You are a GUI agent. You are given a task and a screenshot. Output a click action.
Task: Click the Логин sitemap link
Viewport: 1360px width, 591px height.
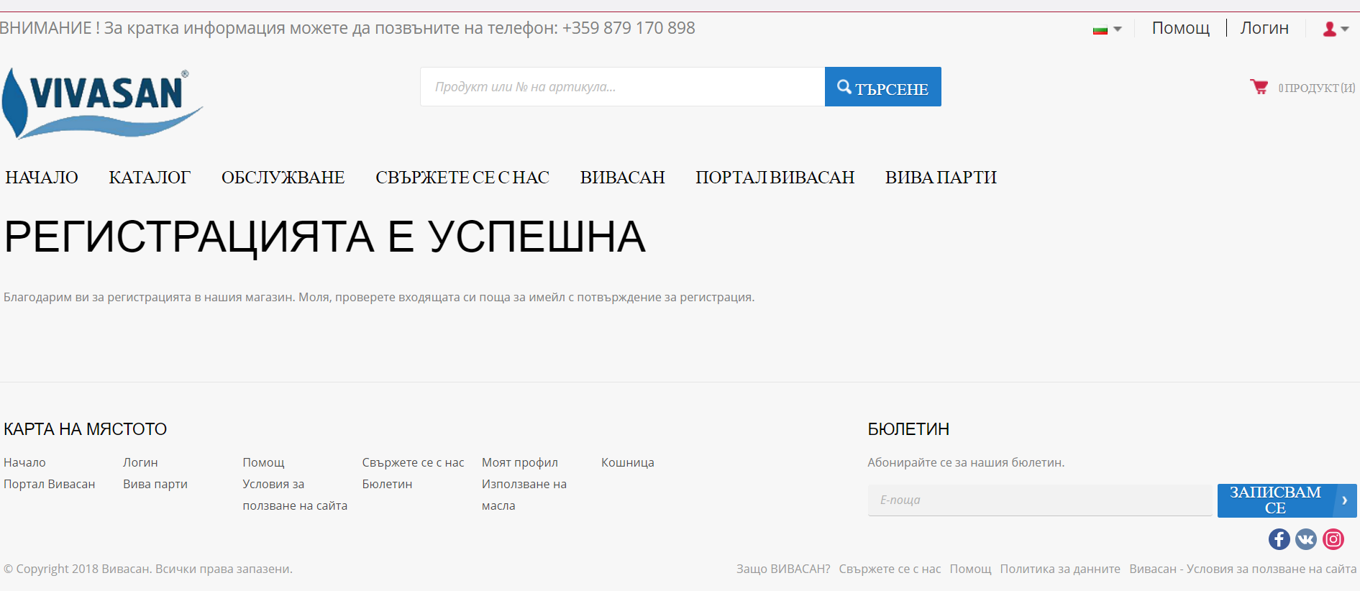pos(140,462)
